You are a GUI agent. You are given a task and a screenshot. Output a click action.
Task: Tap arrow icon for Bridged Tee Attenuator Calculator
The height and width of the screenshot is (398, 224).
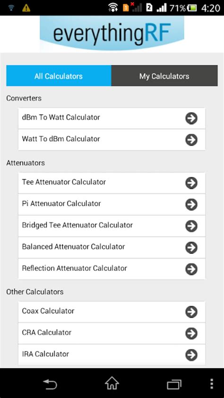(x=191, y=226)
